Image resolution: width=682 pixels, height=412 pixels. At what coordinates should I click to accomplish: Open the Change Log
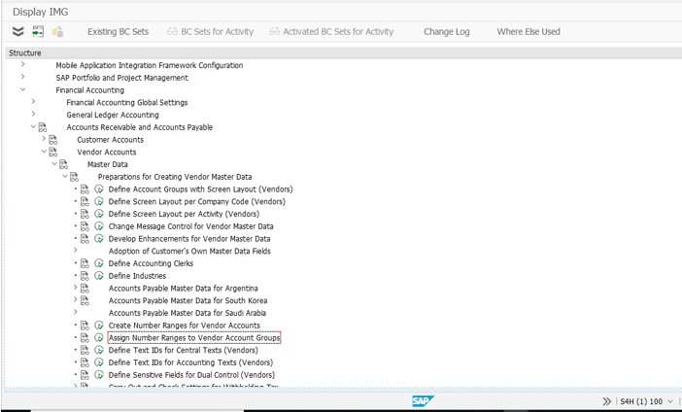447,32
